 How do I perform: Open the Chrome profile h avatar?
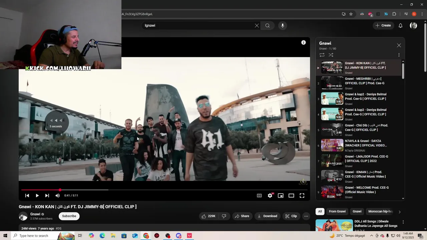pyautogui.click(x=414, y=14)
